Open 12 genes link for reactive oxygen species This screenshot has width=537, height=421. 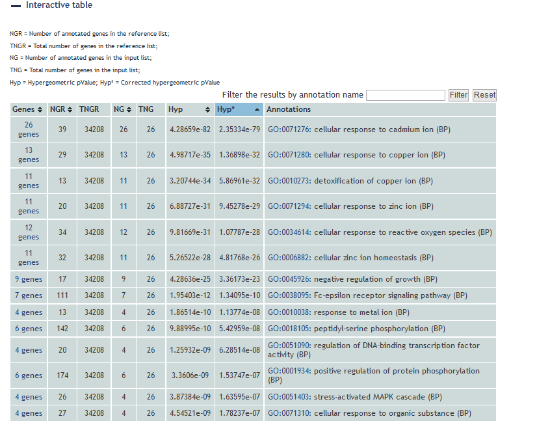pyautogui.click(x=29, y=232)
